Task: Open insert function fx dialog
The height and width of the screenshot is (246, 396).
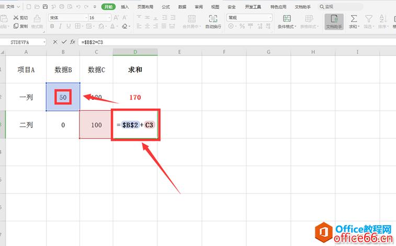Action: click(x=73, y=42)
